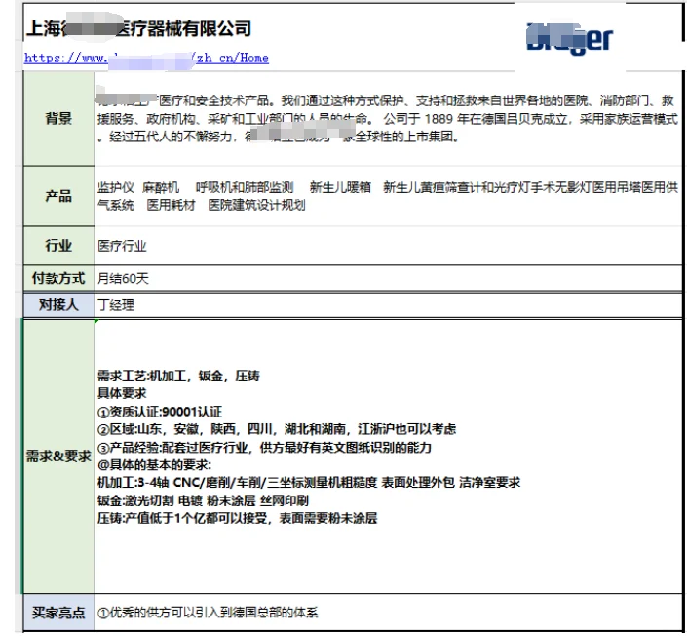Viewport: 687px width, 636px height.
Task: Select the 行业 header cell
Action: click(x=58, y=246)
